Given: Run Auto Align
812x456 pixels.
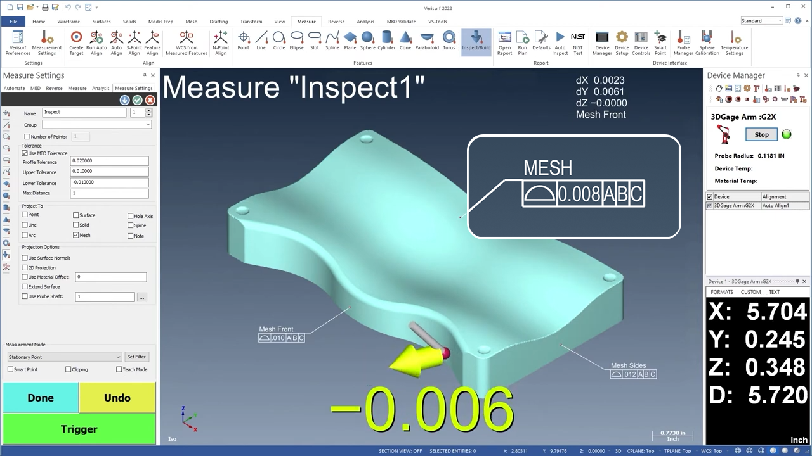Looking at the screenshot, I should [x=96, y=43].
